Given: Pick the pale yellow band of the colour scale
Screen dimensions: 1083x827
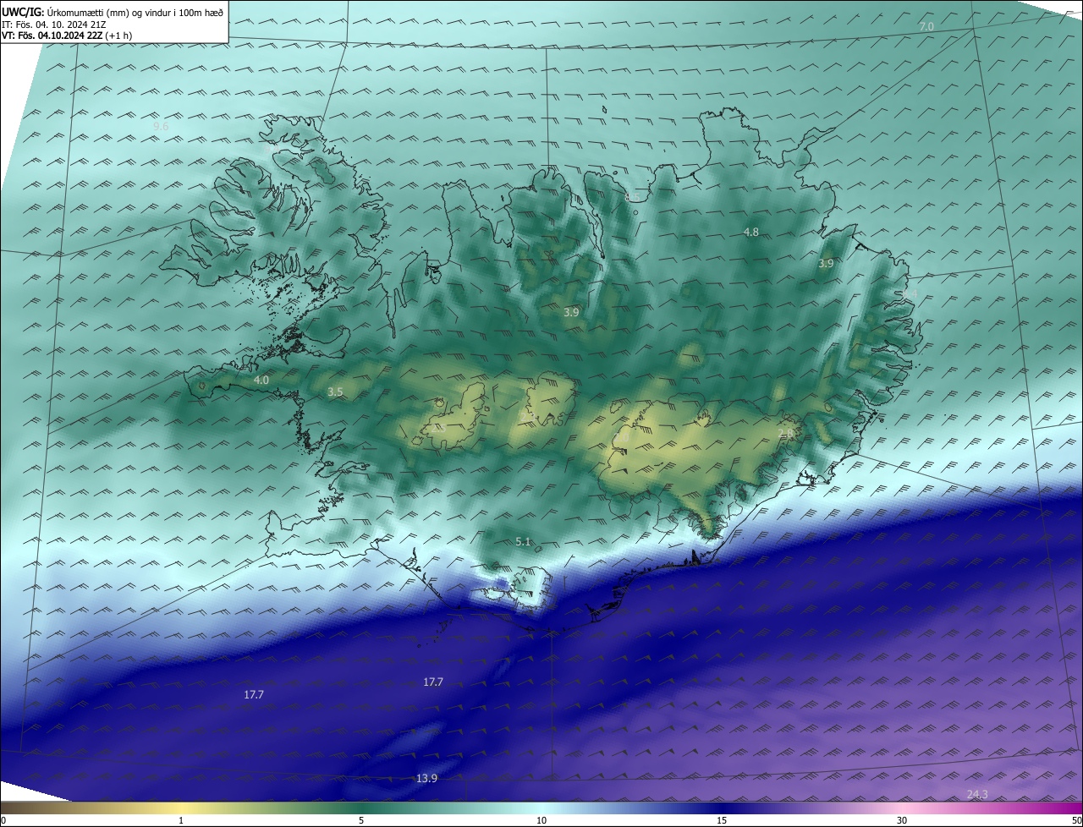Looking at the screenshot, I should coord(181,808).
